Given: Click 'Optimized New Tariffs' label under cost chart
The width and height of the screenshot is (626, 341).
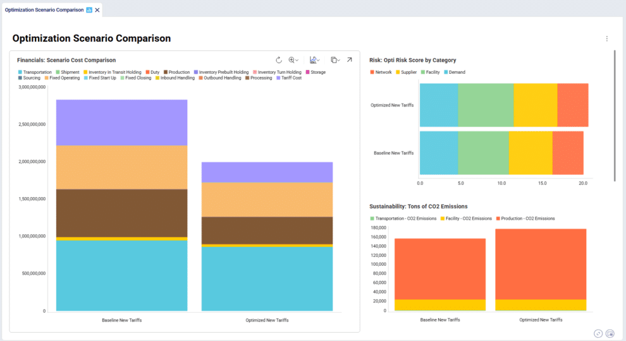Looking at the screenshot, I should (x=267, y=320).
